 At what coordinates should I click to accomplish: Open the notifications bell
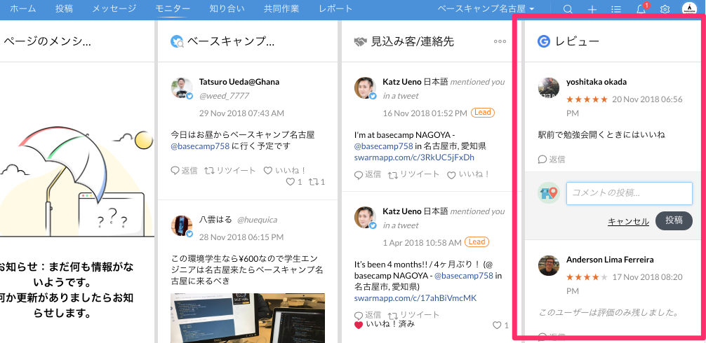[x=641, y=9]
